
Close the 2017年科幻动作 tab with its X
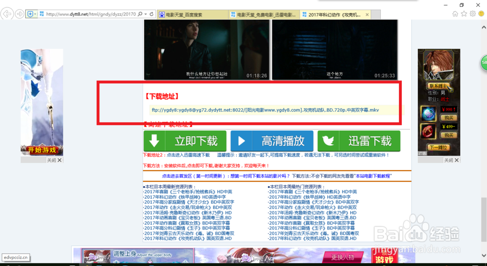367,15
